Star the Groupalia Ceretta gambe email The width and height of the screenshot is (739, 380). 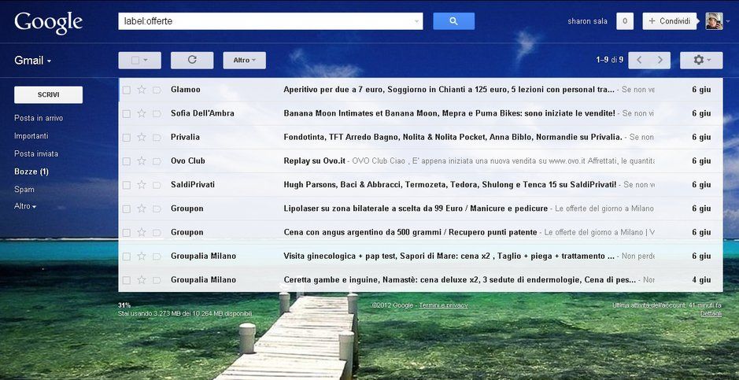(142, 280)
